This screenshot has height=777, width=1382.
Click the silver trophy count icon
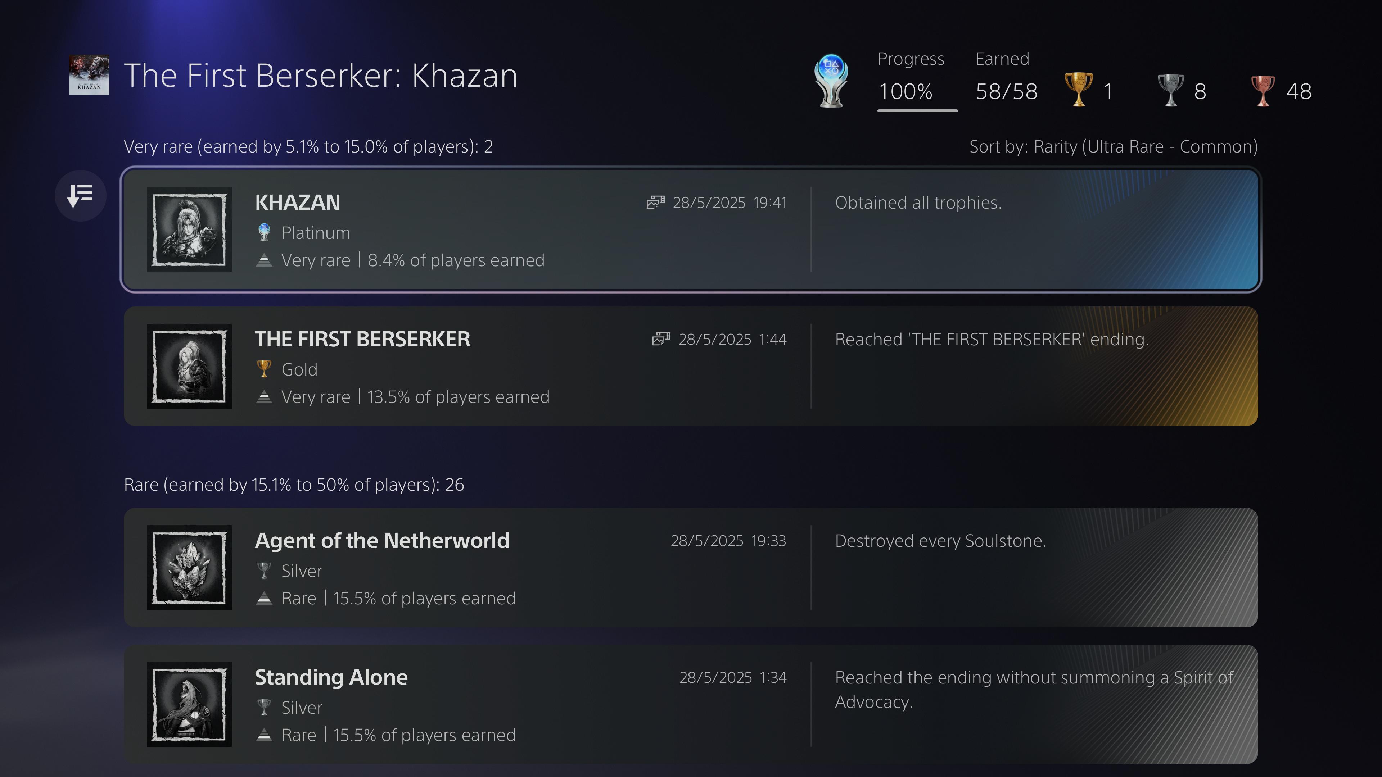tap(1171, 90)
